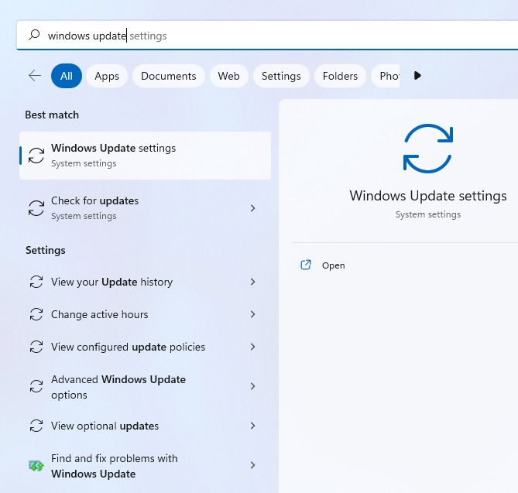
Task: Click the sync icon beside View optional updates
Action: [x=36, y=426]
